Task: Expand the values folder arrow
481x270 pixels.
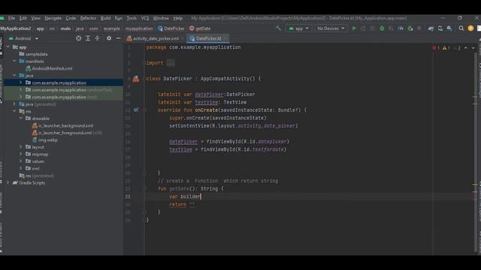Action: (20, 161)
